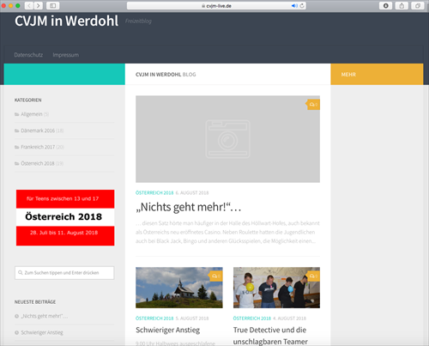Open comments bubble on „Nichts geht mehr!" post
The height and width of the screenshot is (346, 429).
[x=313, y=105]
